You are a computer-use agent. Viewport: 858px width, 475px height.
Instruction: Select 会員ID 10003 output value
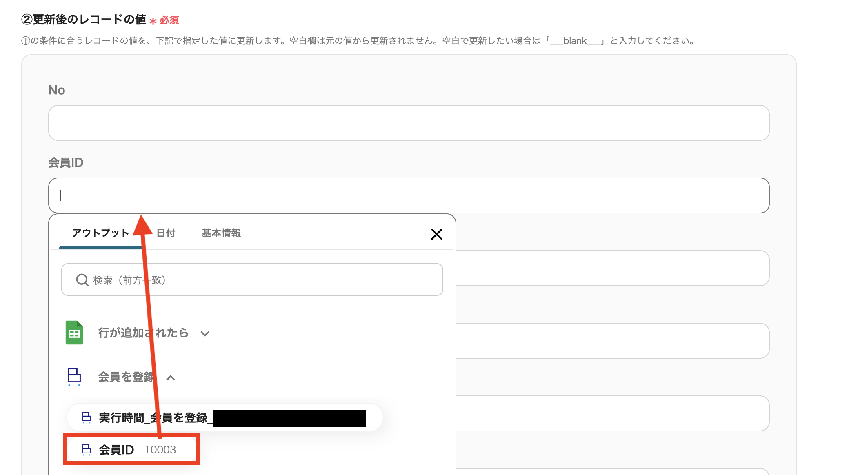pos(131,450)
